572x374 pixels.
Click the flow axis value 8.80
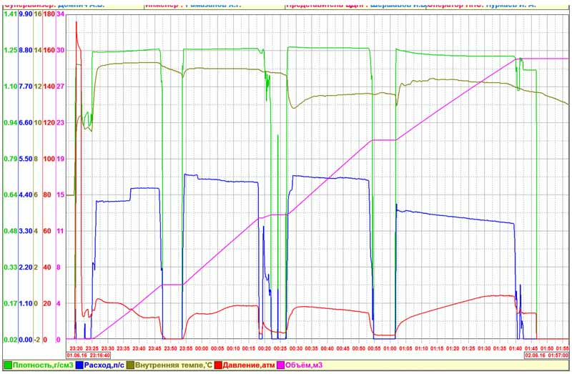(x=26, y=50)
